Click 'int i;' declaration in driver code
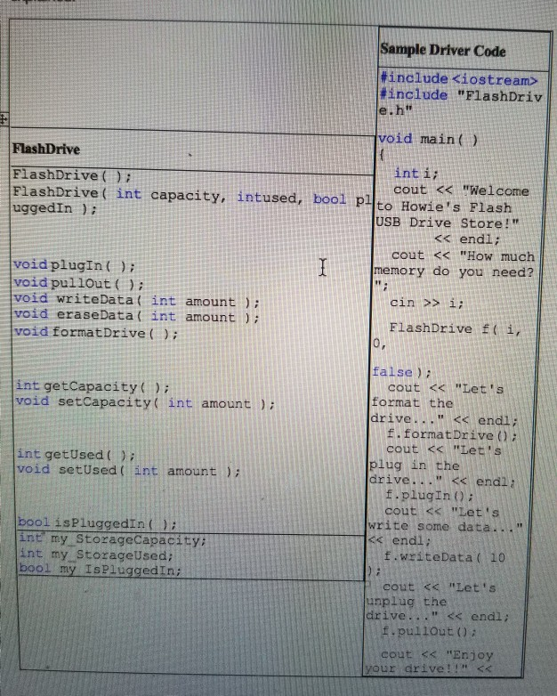This screenshot has width=557, height=696. pyautogui.click(x=416, y=174)
